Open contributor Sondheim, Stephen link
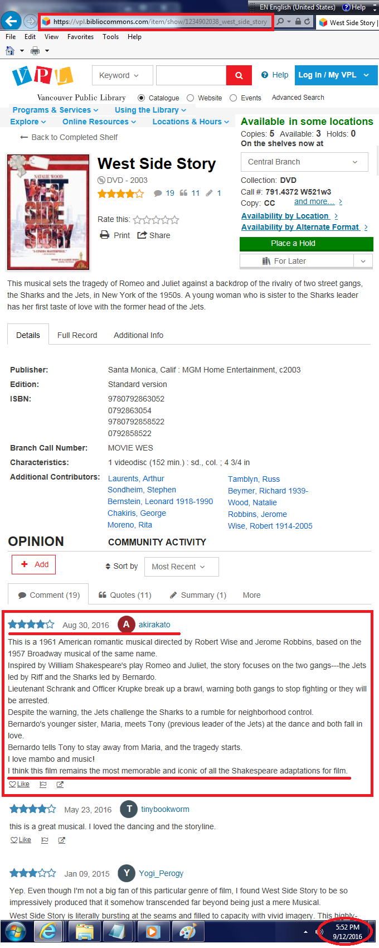The height and width of the screenshot is (948, 379). tap(142, 490)
